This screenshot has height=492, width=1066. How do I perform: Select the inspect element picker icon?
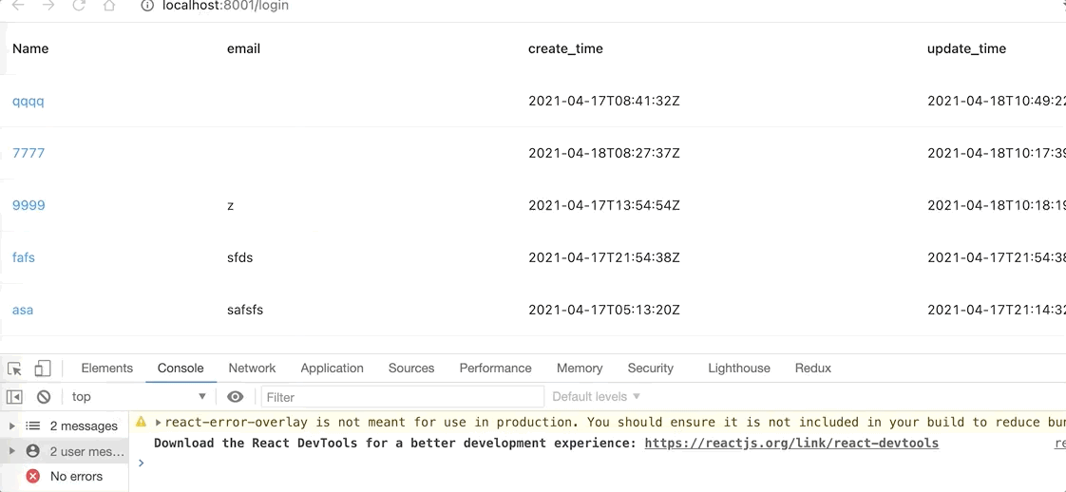[x=14, y=369]
